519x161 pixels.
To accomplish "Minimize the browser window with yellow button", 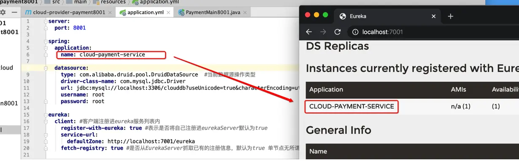I will 316,15.
